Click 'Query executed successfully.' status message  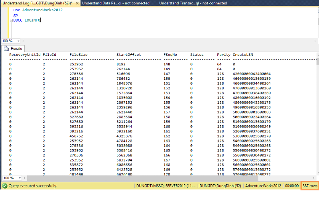pyautogui.click(x=33, y=186)
